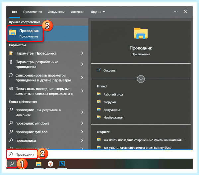Click the Параметры Проводника icon
The width and height of the screenshot is (199, 175).
pyautogui.click(x=11, y=53)
